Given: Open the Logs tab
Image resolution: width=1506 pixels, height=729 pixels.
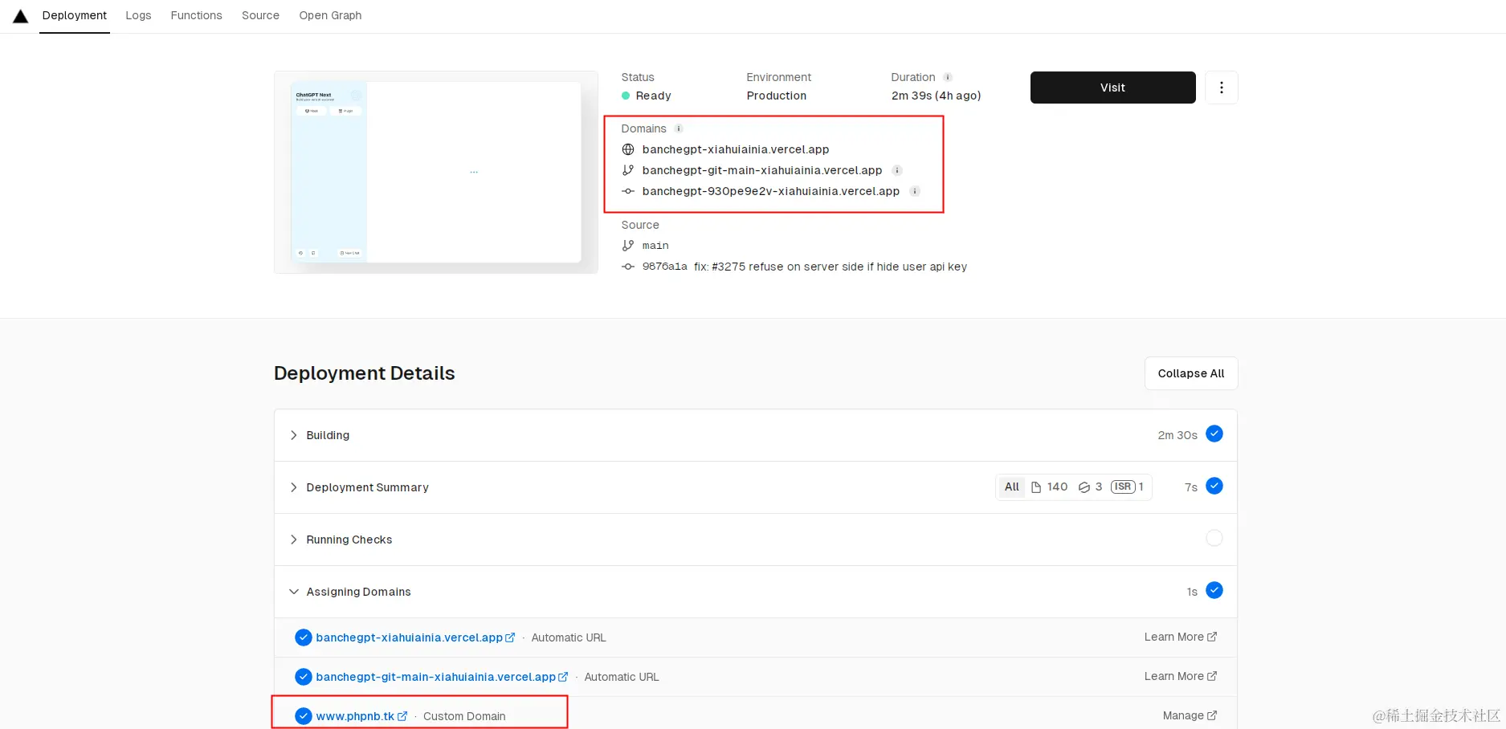Looking at the screenshot, I should [x=138, y=15].
